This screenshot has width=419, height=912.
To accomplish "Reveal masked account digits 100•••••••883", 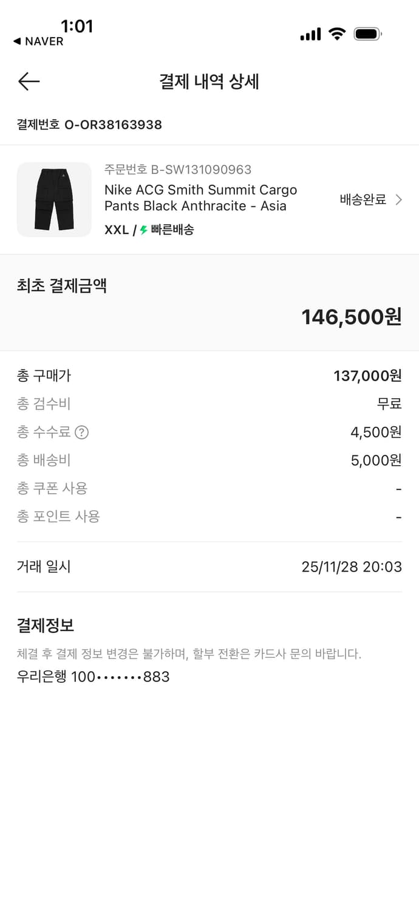I will (92, 676).
